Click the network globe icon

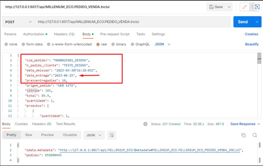146,124
